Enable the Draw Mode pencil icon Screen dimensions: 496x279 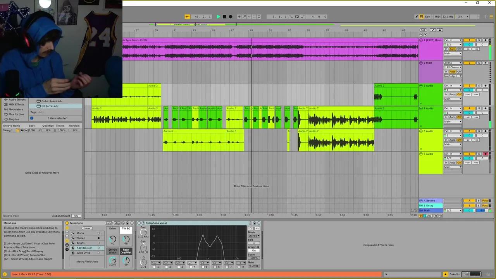click(417, 17)
